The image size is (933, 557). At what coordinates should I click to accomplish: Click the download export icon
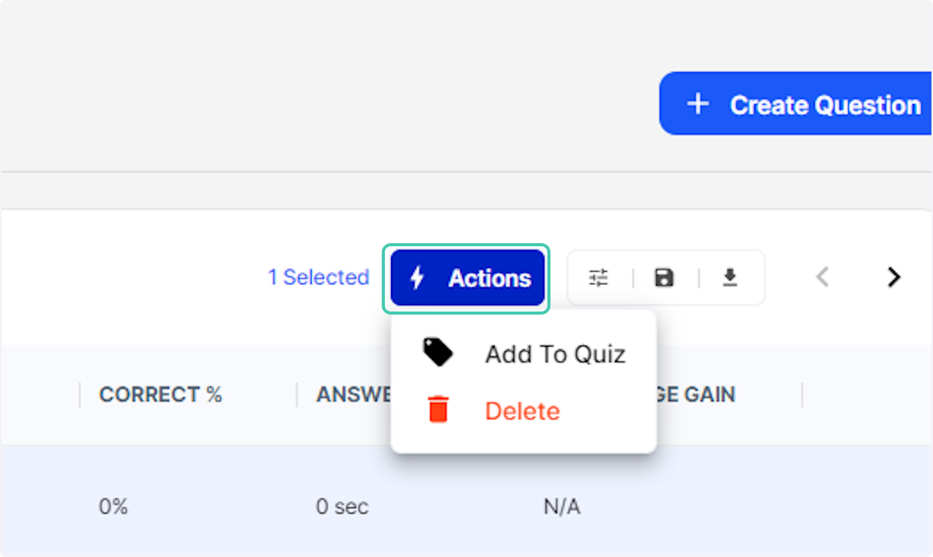tap(729, 277)
